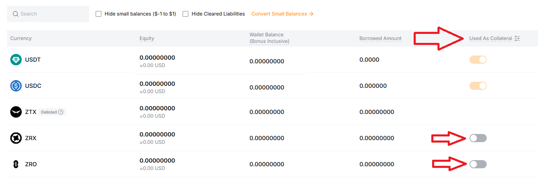Viewport: 538px width, 183px height.
Task: Click USDT equity value 0.00000000
Action: 157,58
